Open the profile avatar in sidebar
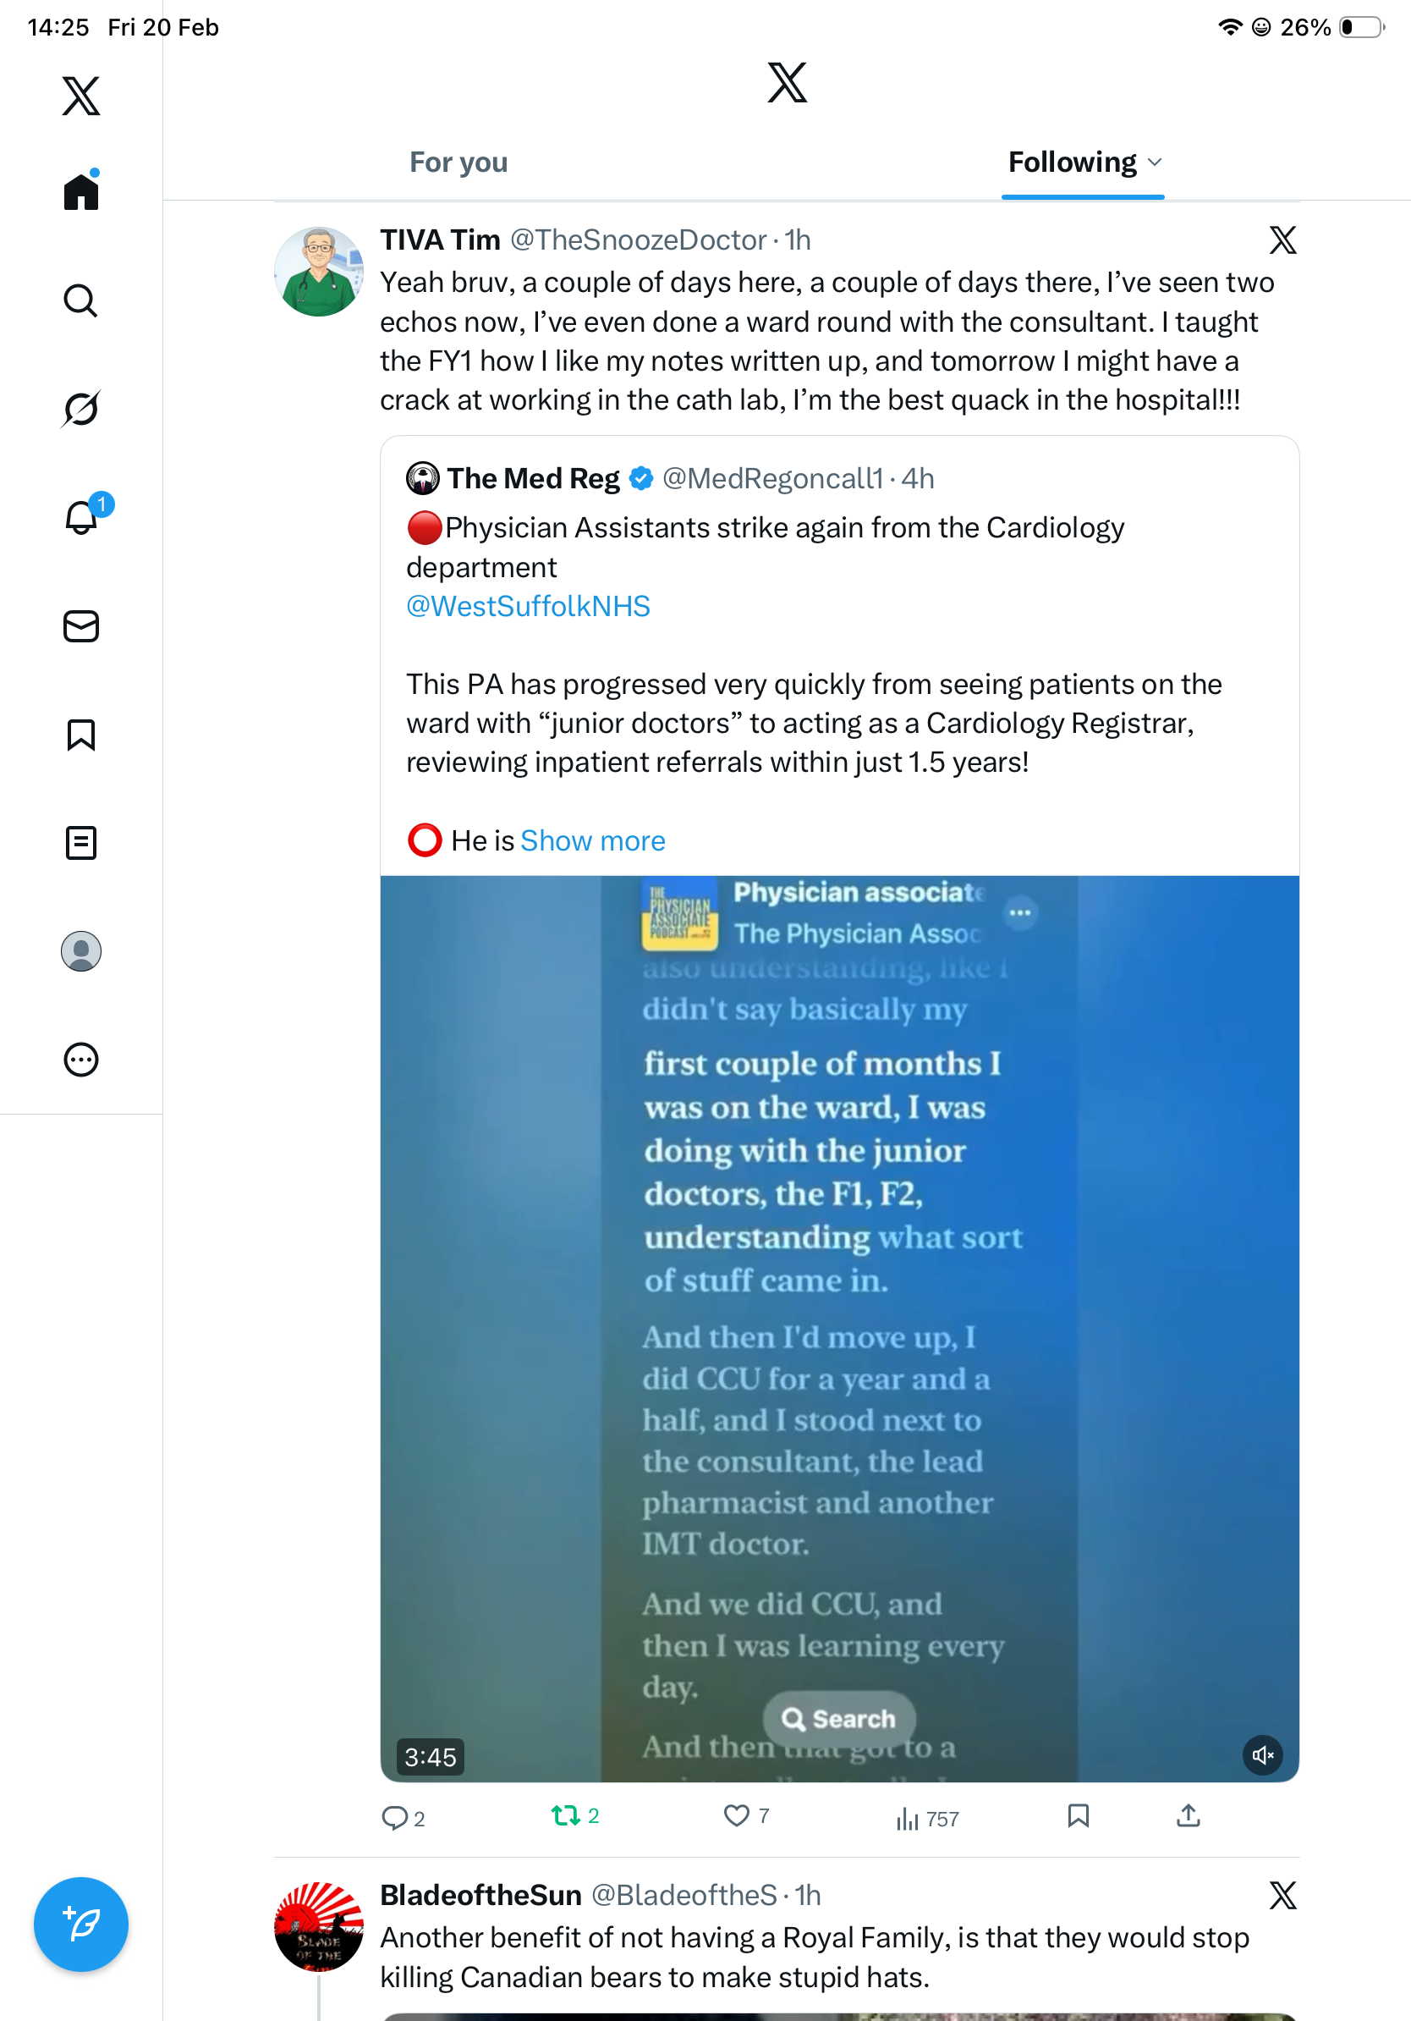 pyautogui.click(x=81, y=951)
